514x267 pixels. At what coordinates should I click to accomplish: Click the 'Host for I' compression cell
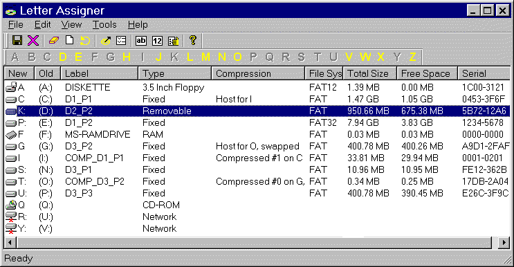tap(234, 100)
